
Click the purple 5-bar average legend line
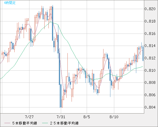tap(7, 123)
